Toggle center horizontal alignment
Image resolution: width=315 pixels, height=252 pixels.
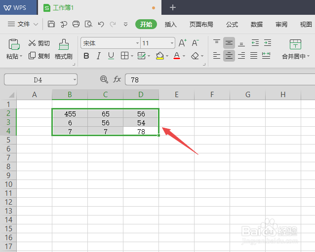pos(229,56)
